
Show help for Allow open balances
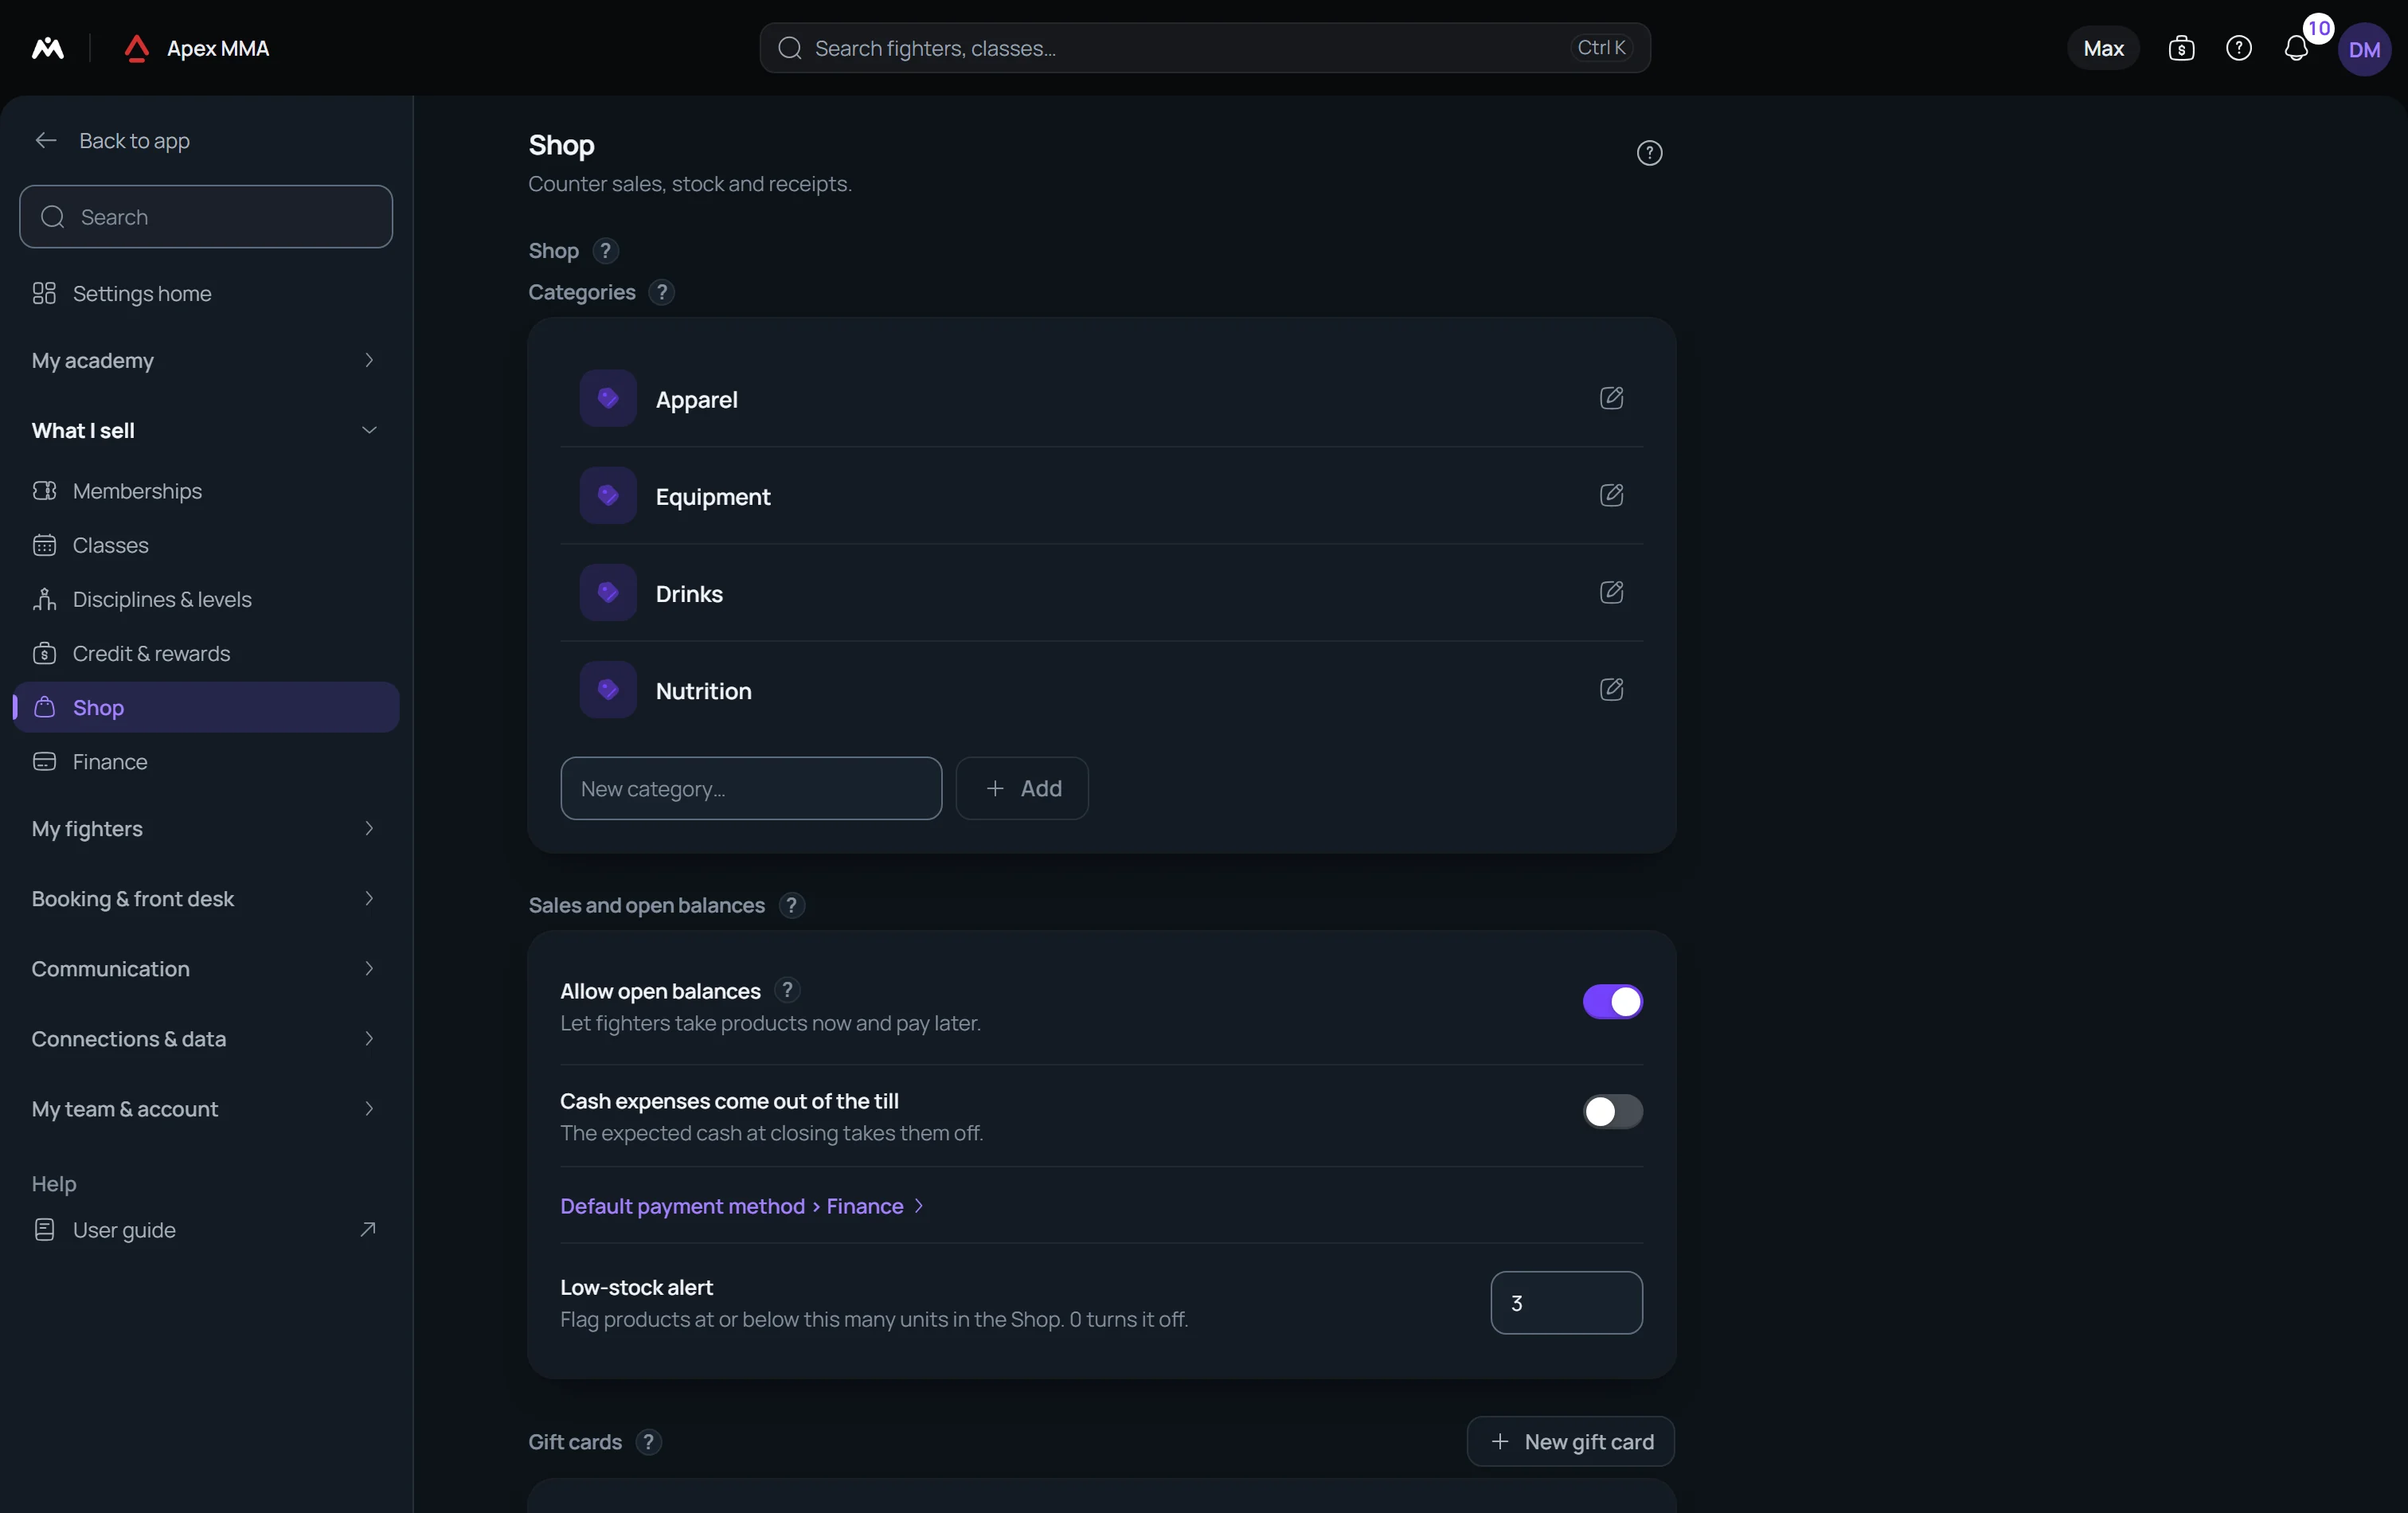787,990
